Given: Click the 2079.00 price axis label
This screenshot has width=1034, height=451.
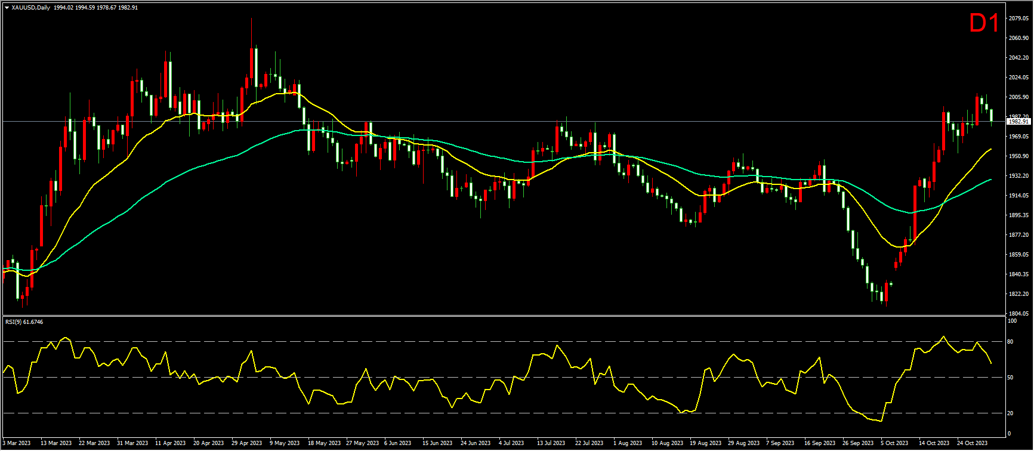Looking at the screenshot, I should (x=1017, y=18).
